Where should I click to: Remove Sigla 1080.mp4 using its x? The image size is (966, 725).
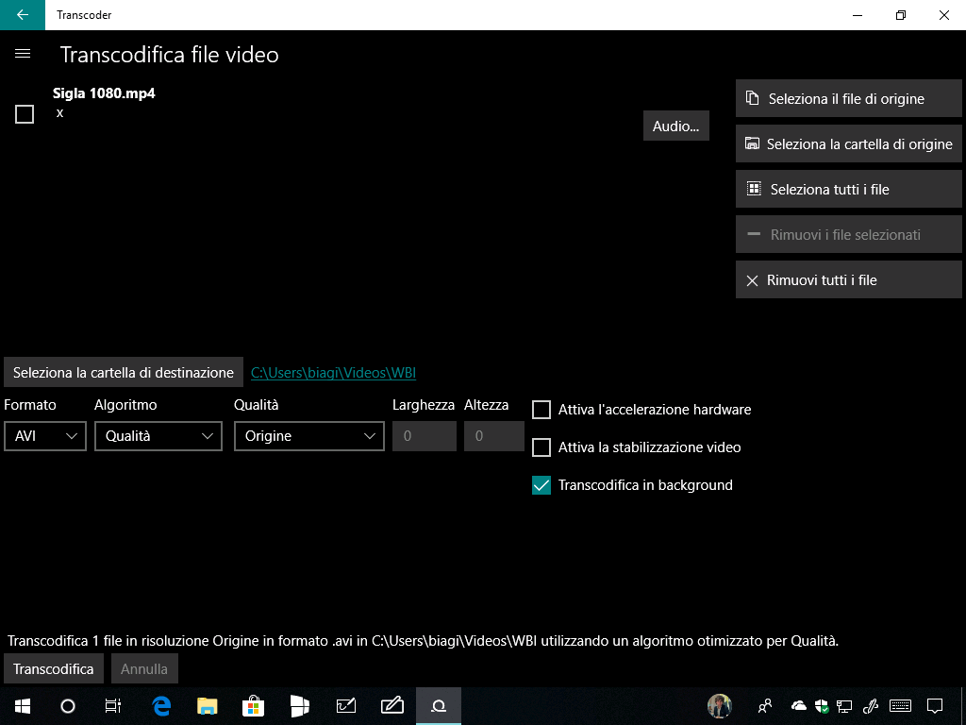coord(59,113)
